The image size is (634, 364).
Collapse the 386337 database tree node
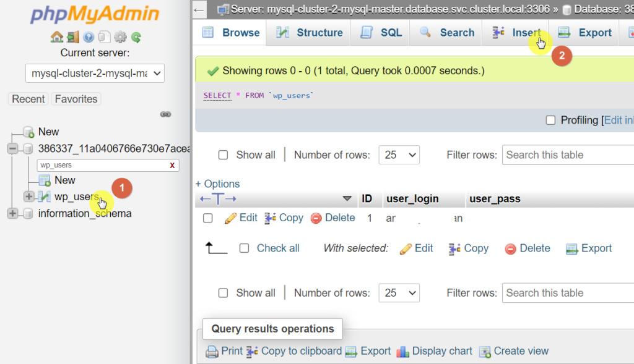pyautogui.click(x=12, y=149)
